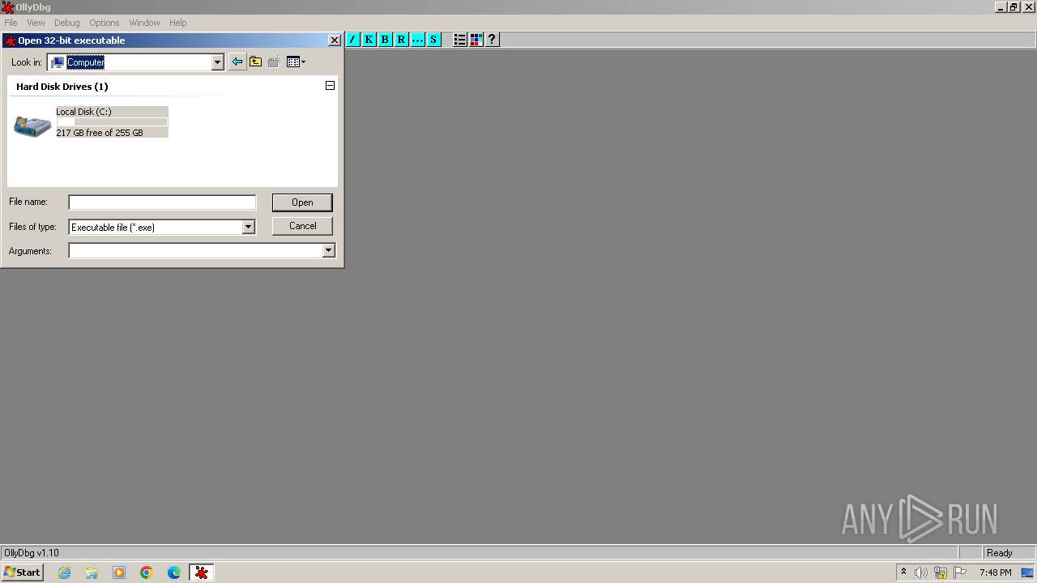
Task: Expand the Look in location dropdown
Action: coord(217,62)
